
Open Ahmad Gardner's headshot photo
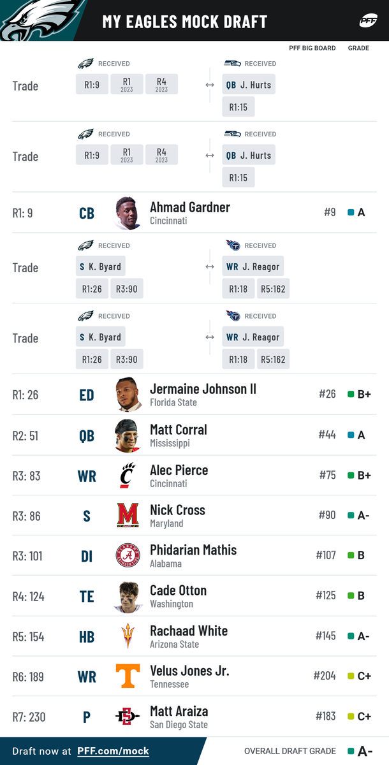(128, 214)
